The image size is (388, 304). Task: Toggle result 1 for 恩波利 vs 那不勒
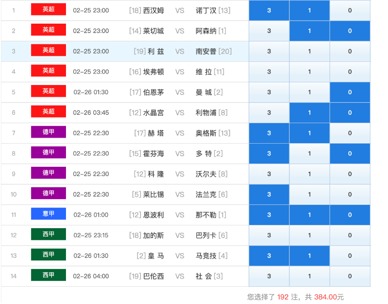309,215
